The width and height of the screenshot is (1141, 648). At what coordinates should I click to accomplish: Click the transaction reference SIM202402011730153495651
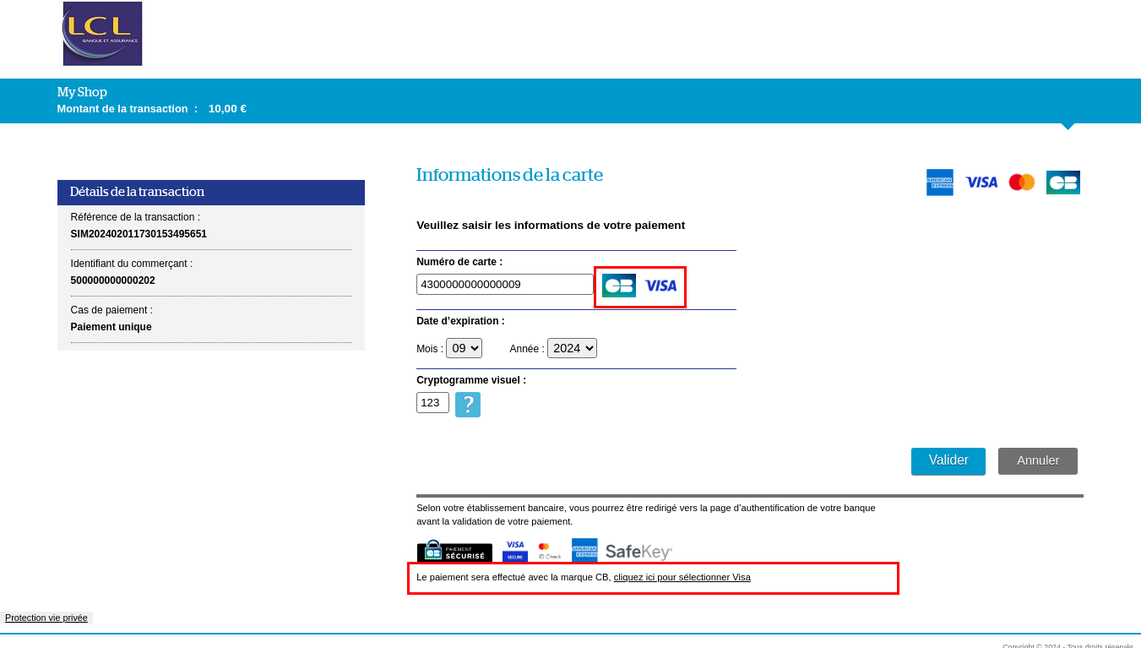coord(139,234)
